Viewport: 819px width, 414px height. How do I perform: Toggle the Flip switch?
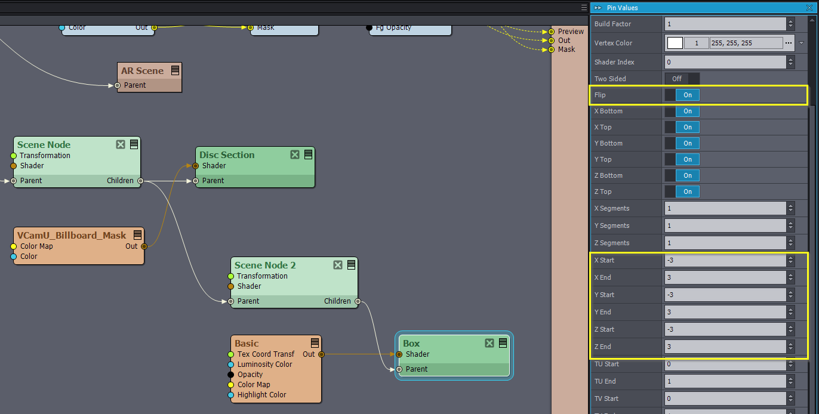[682, 95]
